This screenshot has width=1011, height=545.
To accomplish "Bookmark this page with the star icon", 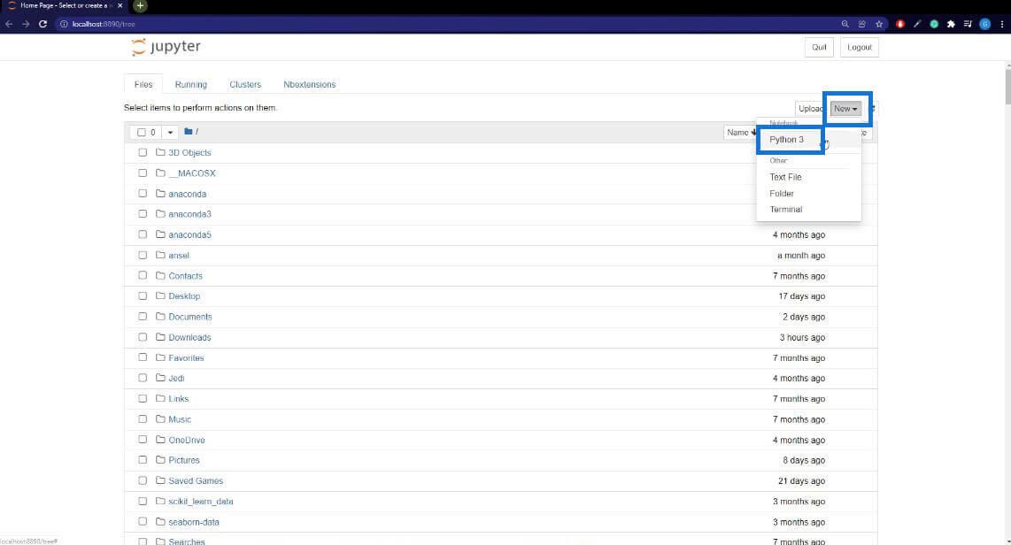I will 879,24.
